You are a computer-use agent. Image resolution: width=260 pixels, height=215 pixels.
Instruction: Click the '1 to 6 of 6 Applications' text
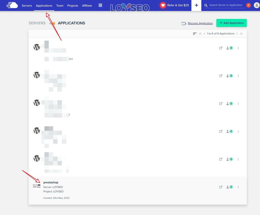pyautogui.click(x=221, y=34)
